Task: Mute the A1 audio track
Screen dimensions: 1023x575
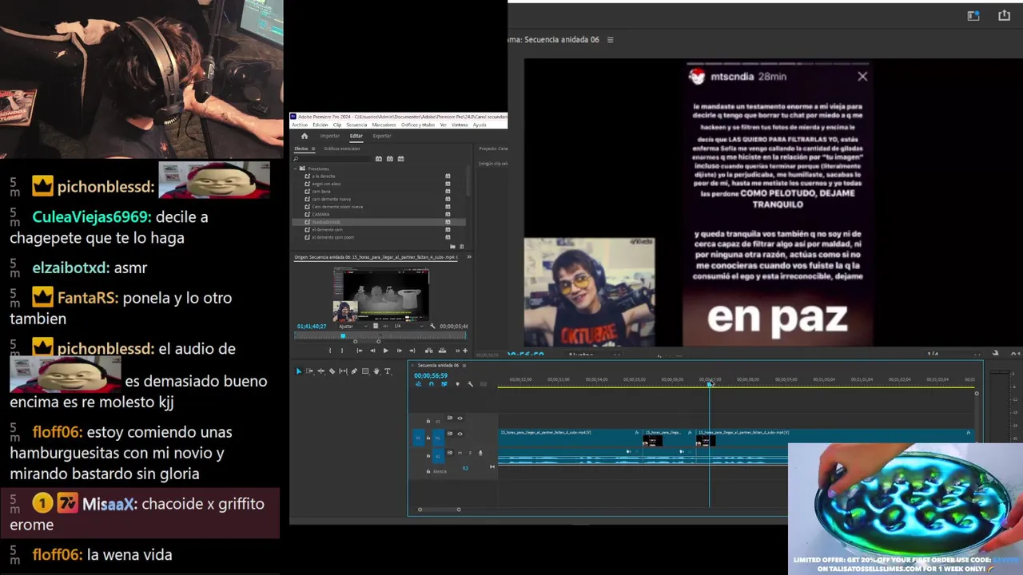Action: point(460,453)
